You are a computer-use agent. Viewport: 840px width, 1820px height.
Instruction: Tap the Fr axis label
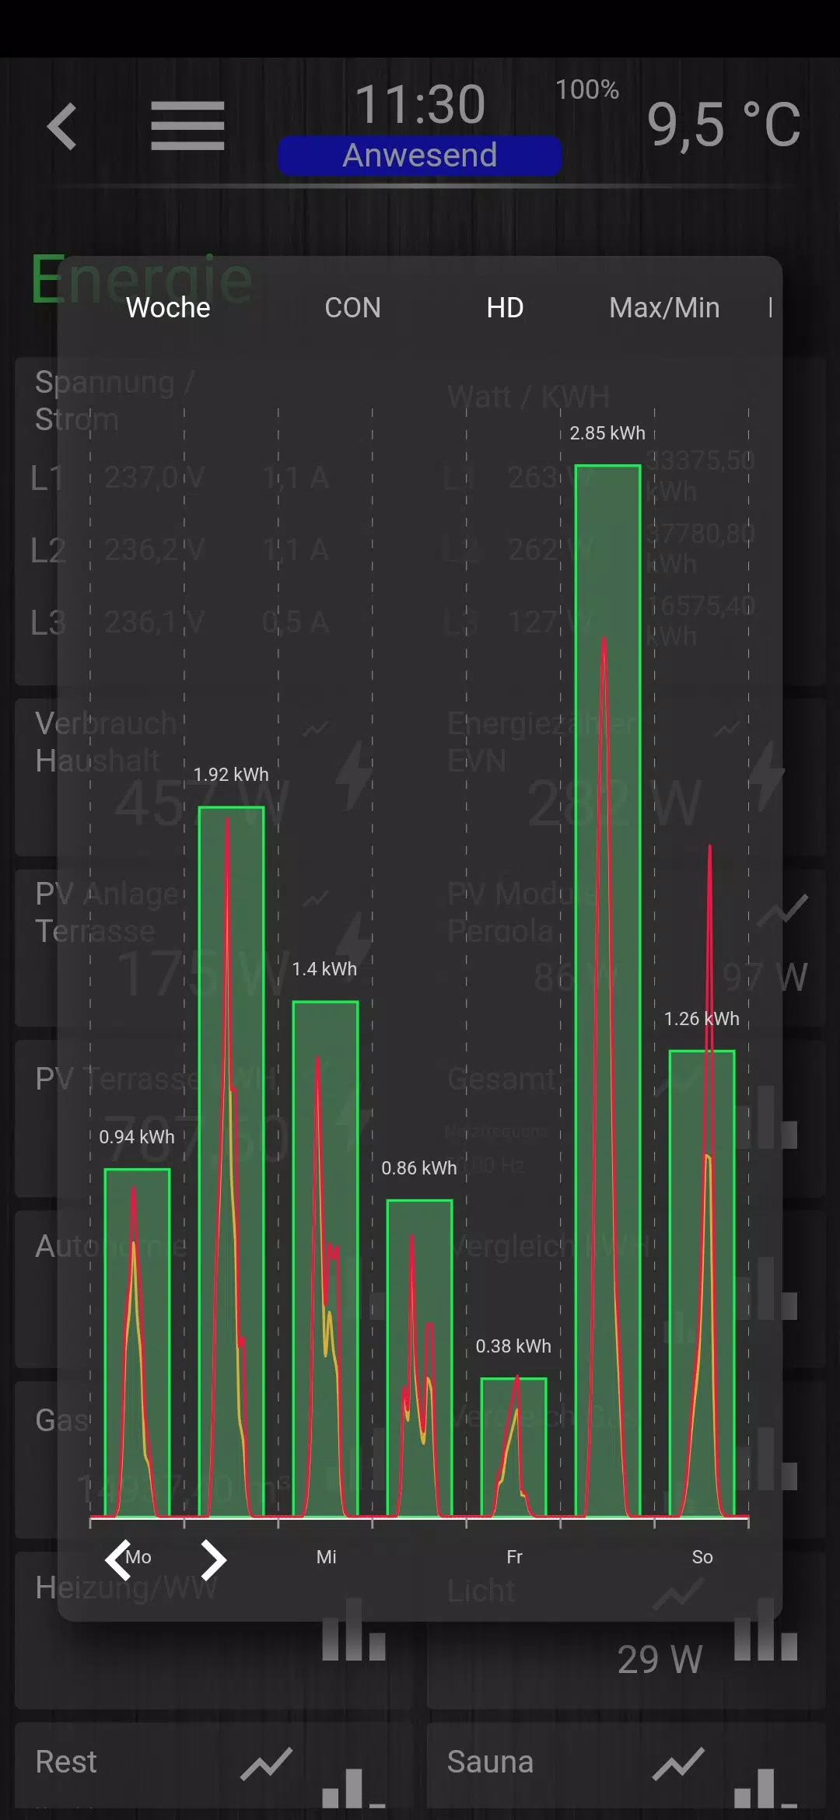pyautogui.click(x=514, y=1556)
